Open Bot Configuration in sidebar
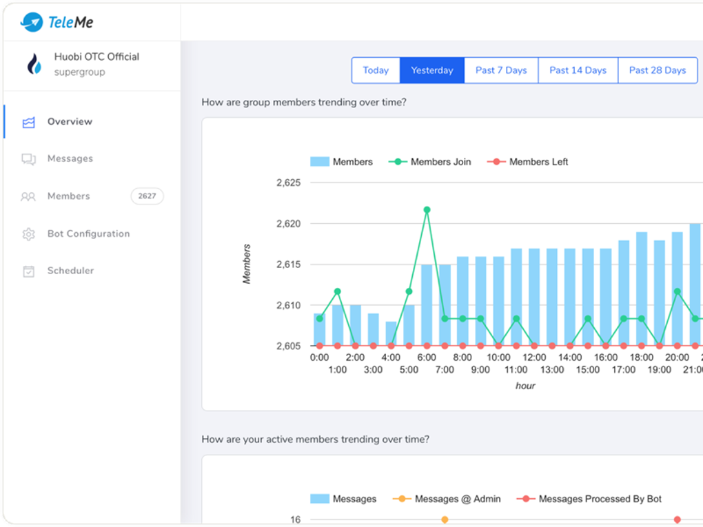The image size is (703, 527). pyautogui.click(x=92, y=234)
